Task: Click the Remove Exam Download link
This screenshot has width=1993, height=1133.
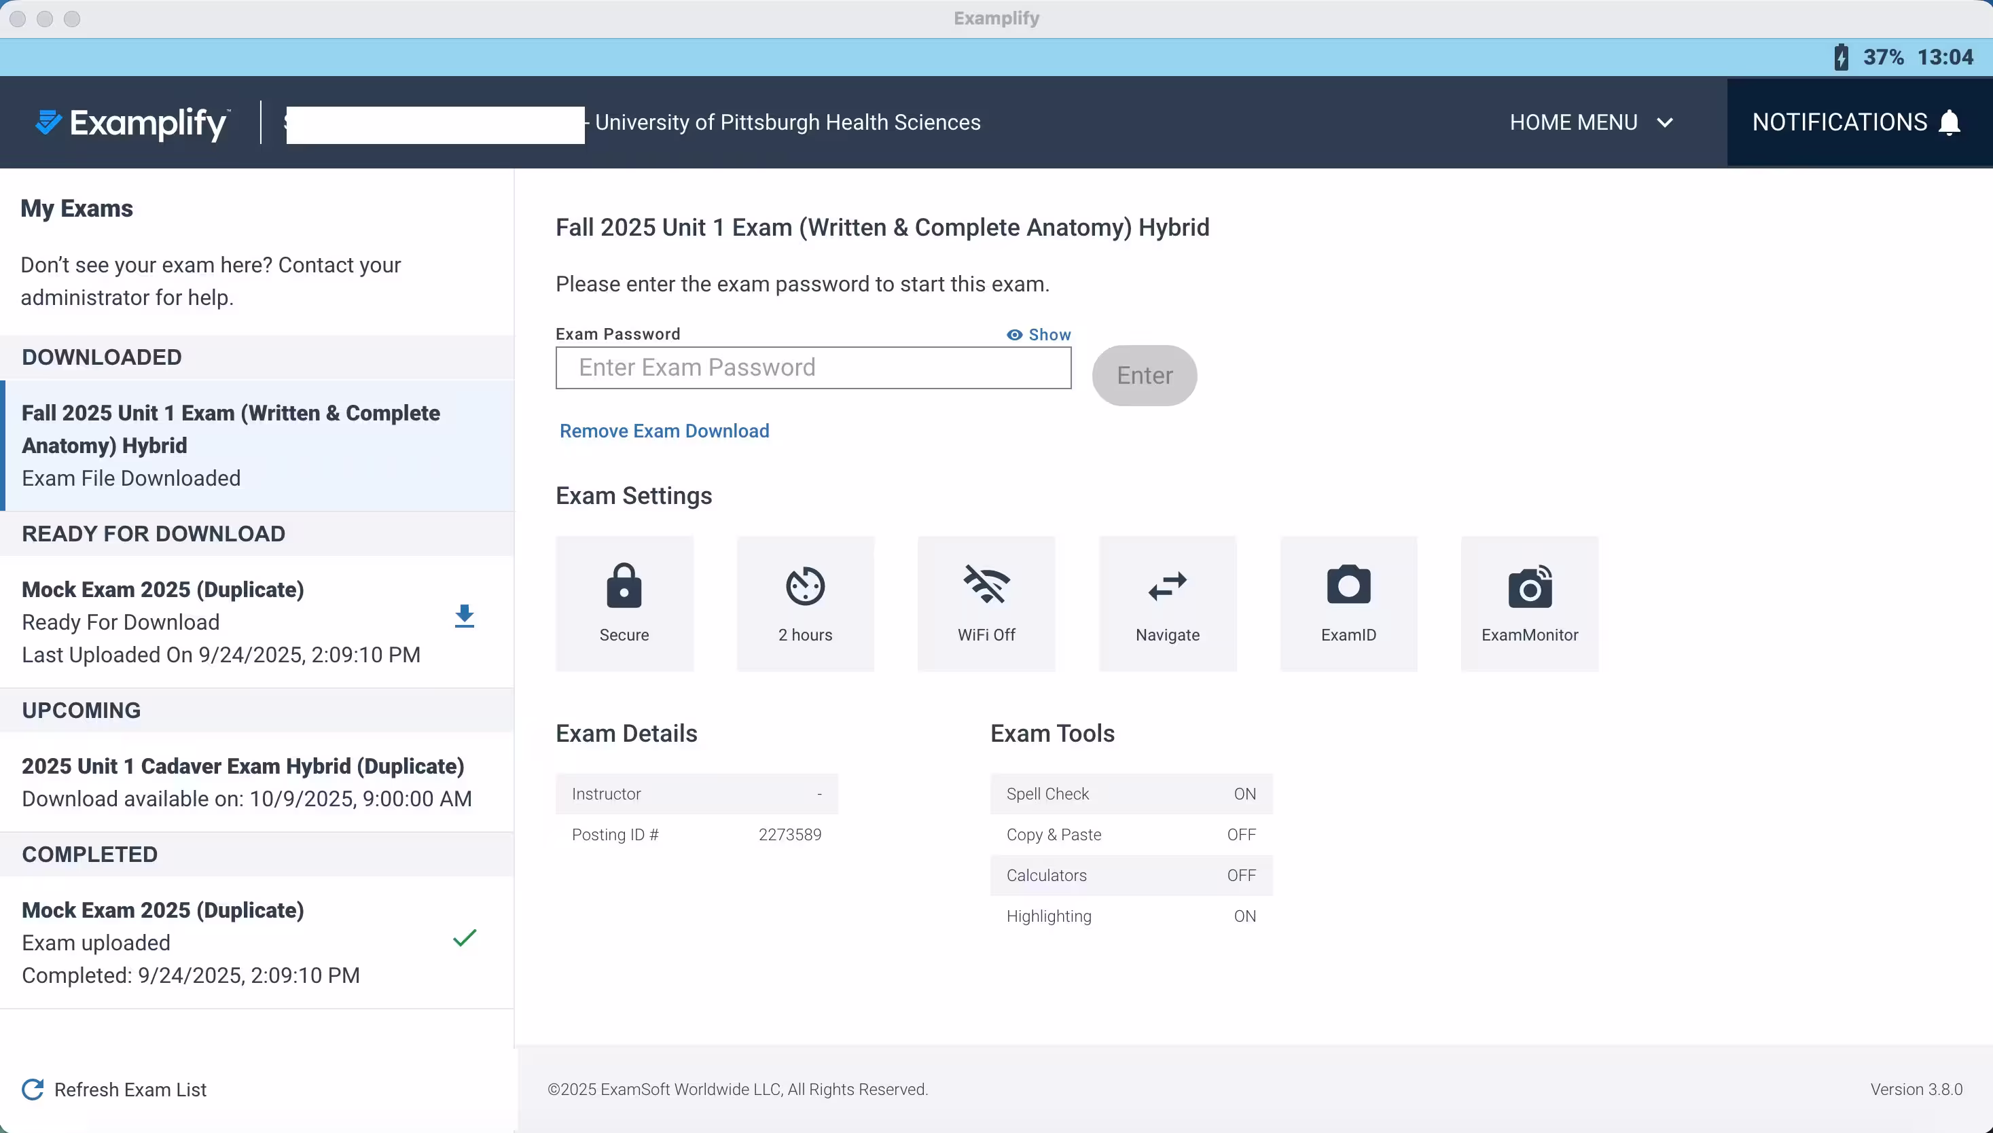Action: (664, 431)
